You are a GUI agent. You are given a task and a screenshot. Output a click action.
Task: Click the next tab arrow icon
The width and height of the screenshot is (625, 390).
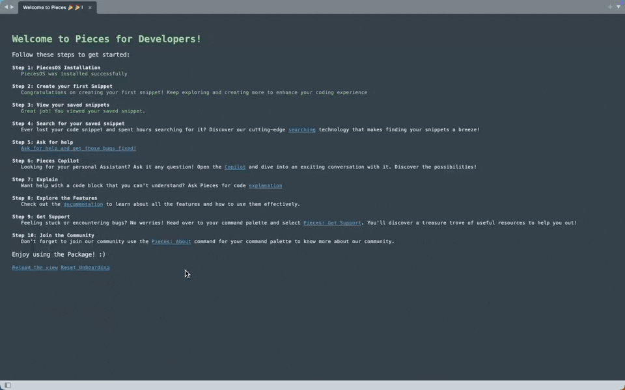tap(12, 6)
